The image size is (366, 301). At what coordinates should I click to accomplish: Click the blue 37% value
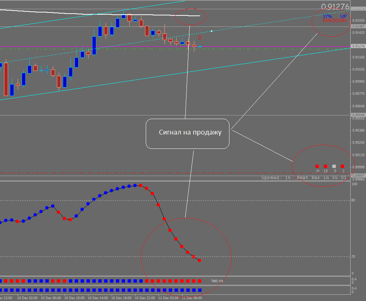pos(327,17)
